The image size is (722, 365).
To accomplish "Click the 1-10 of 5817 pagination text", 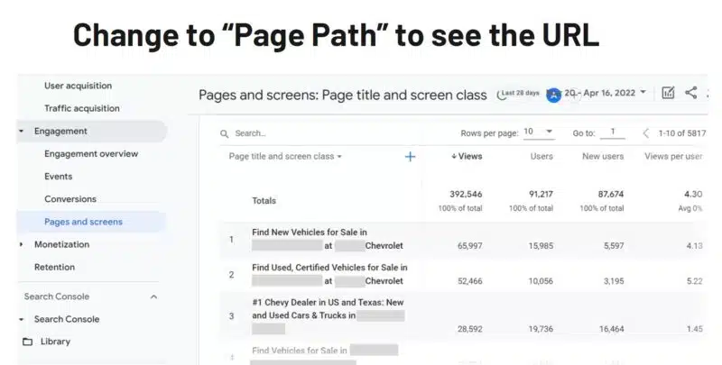I will coord(682,133).
